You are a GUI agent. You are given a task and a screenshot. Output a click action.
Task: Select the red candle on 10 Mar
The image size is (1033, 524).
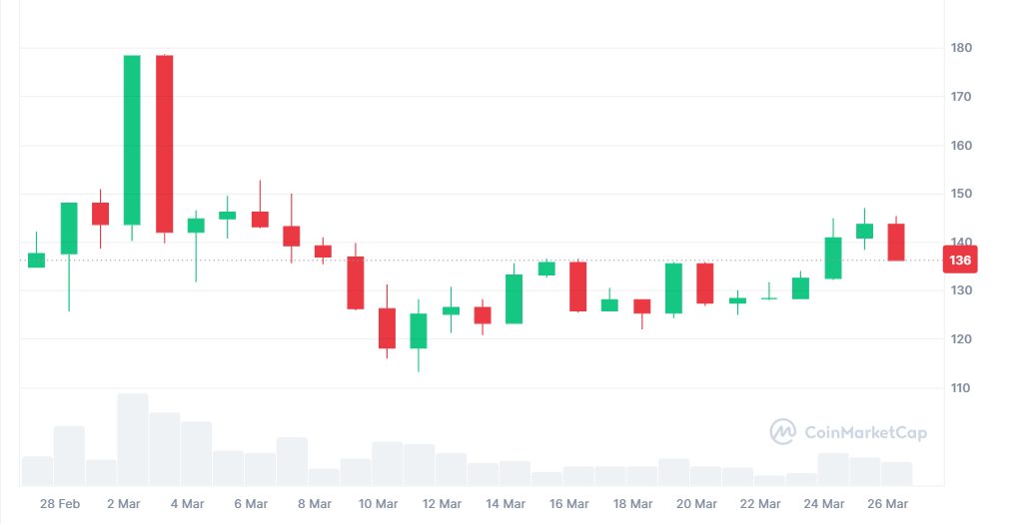coord(355,282)
